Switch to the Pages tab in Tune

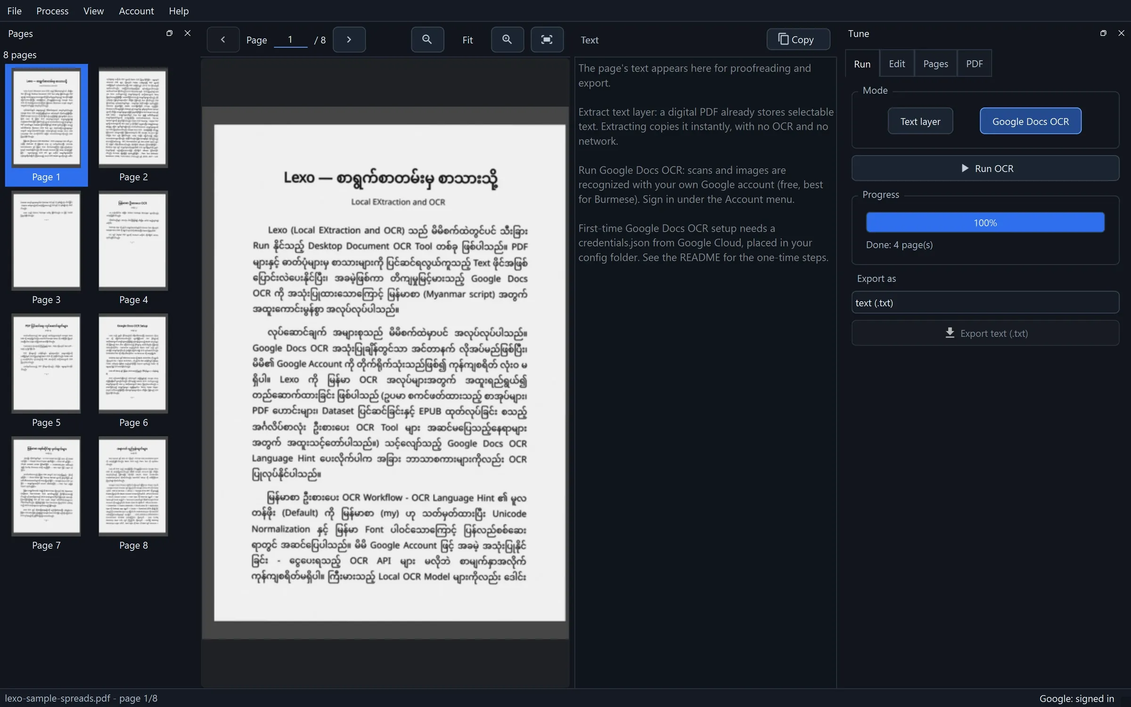coord(935,64)
